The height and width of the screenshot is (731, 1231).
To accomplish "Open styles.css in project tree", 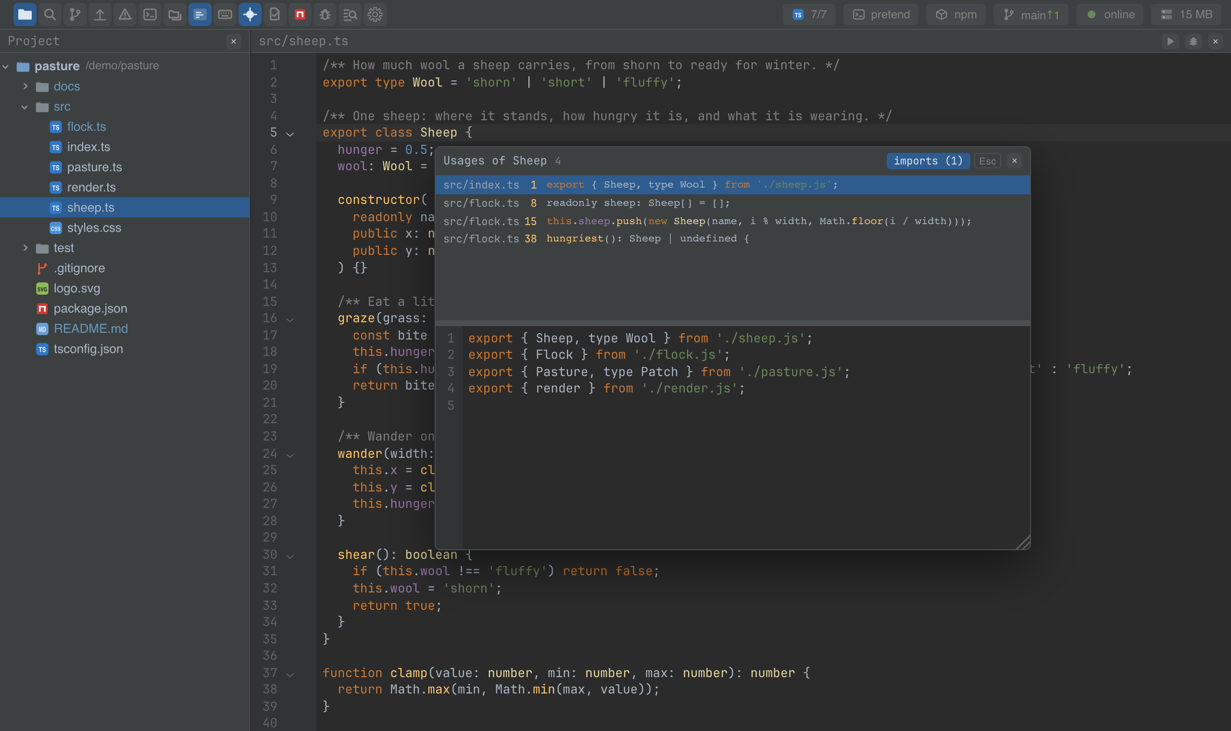I will point(125,227).
